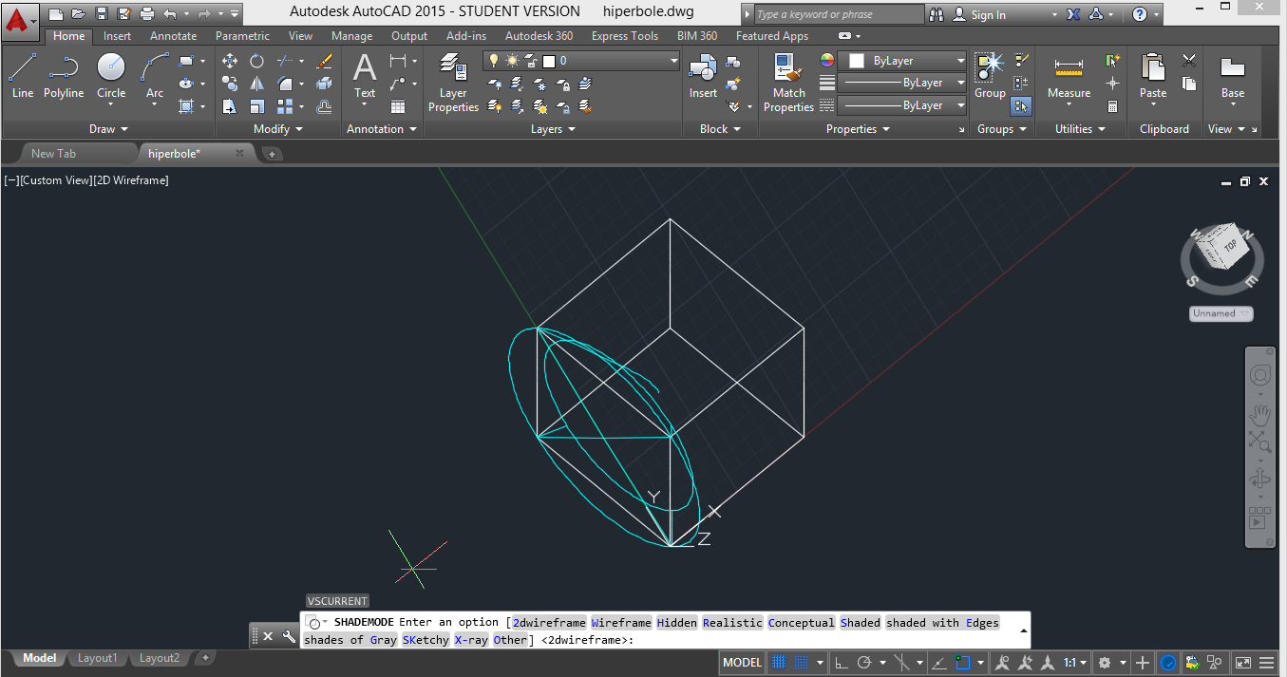Expand the Layers panel
This screenshot has height=677, width=1287.
554,129
